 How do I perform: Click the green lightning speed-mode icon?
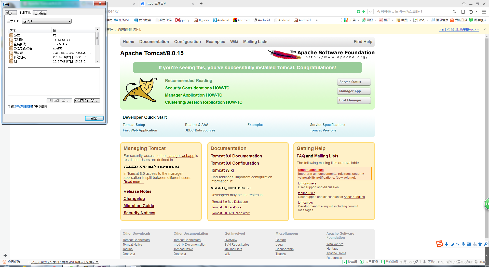click(364, 12)
